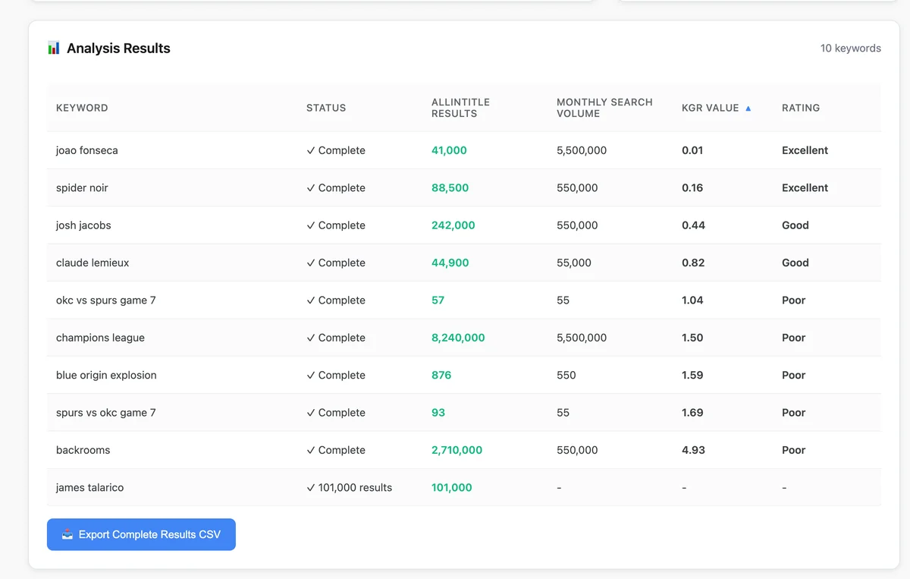Sort by the Rating column header
This screenshot has height=579, width=910.
tap(801, 108)
